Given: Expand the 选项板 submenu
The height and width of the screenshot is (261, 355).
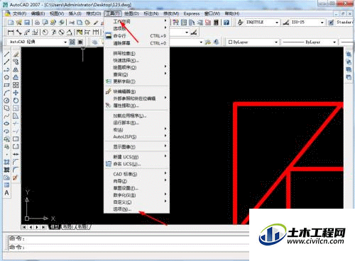Looking at the screenshot, I should [x=137, y=28].
